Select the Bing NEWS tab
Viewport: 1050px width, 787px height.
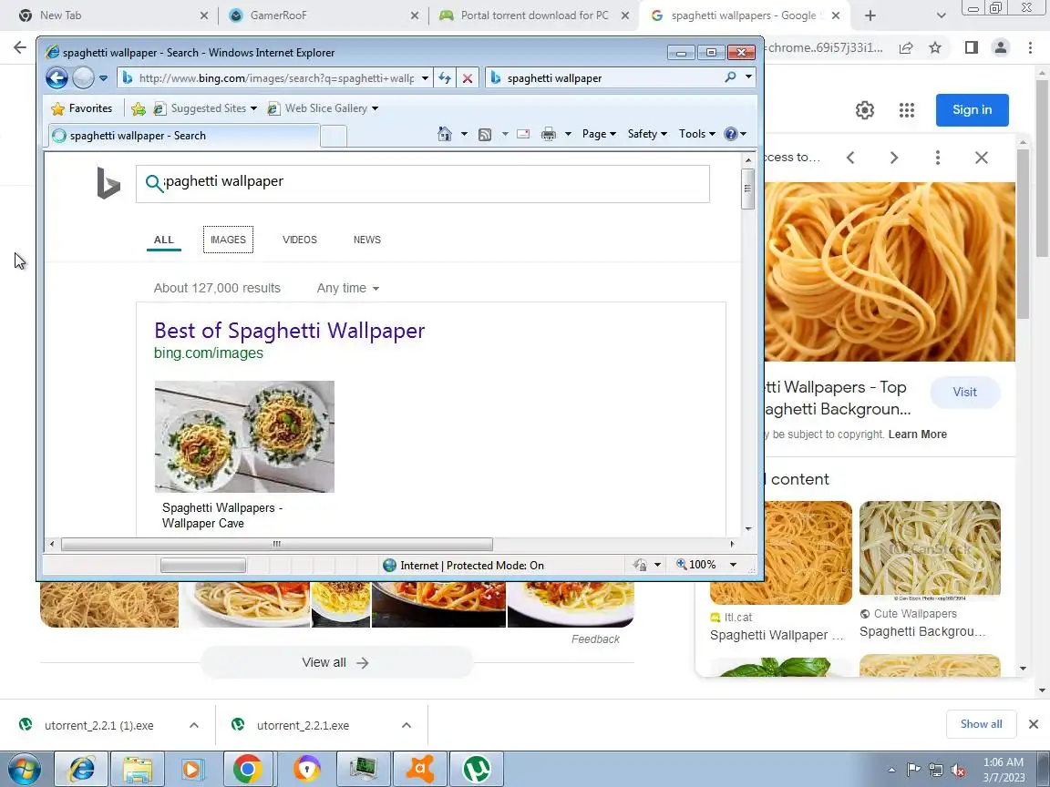point(367,240)
